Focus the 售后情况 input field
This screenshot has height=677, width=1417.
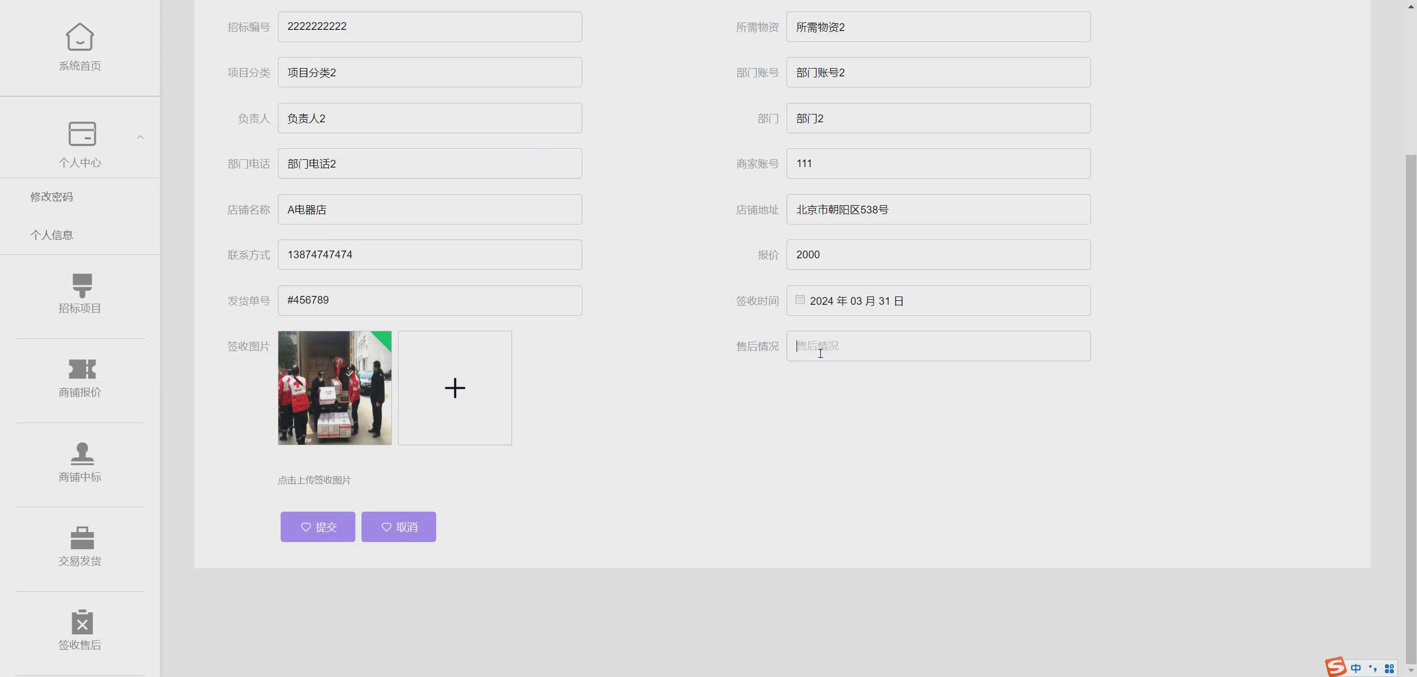[x=938, y=346]
